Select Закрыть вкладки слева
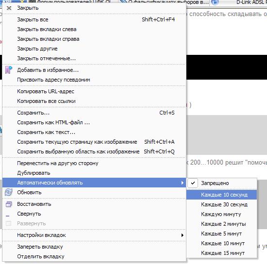267x268 pixels. [94, 29]
